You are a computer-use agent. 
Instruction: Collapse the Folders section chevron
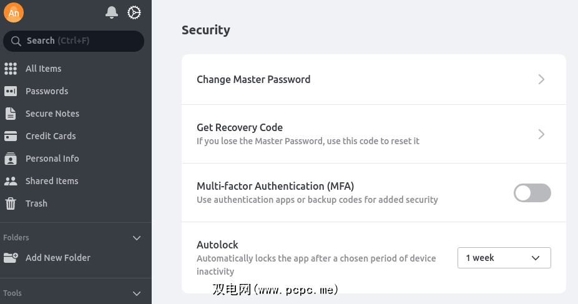coord(137,238)
